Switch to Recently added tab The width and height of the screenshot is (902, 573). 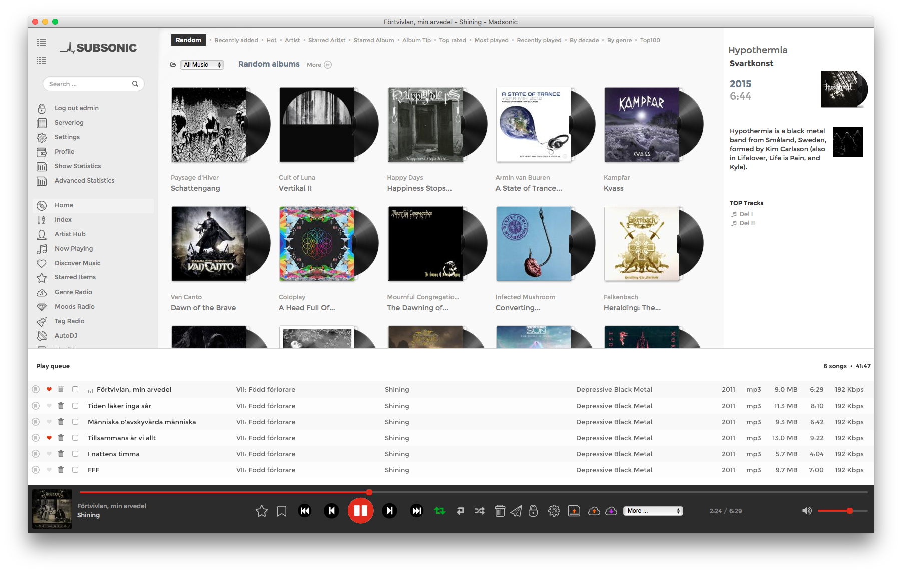[236, 40]
